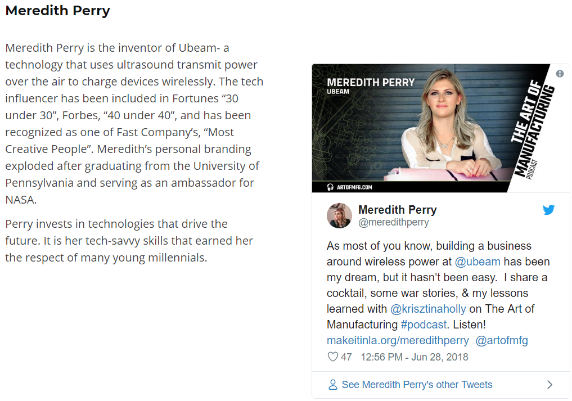Open the Art of Manufacturing podcast banner image
Screen dimensions: 572x401
click(440, 128)
